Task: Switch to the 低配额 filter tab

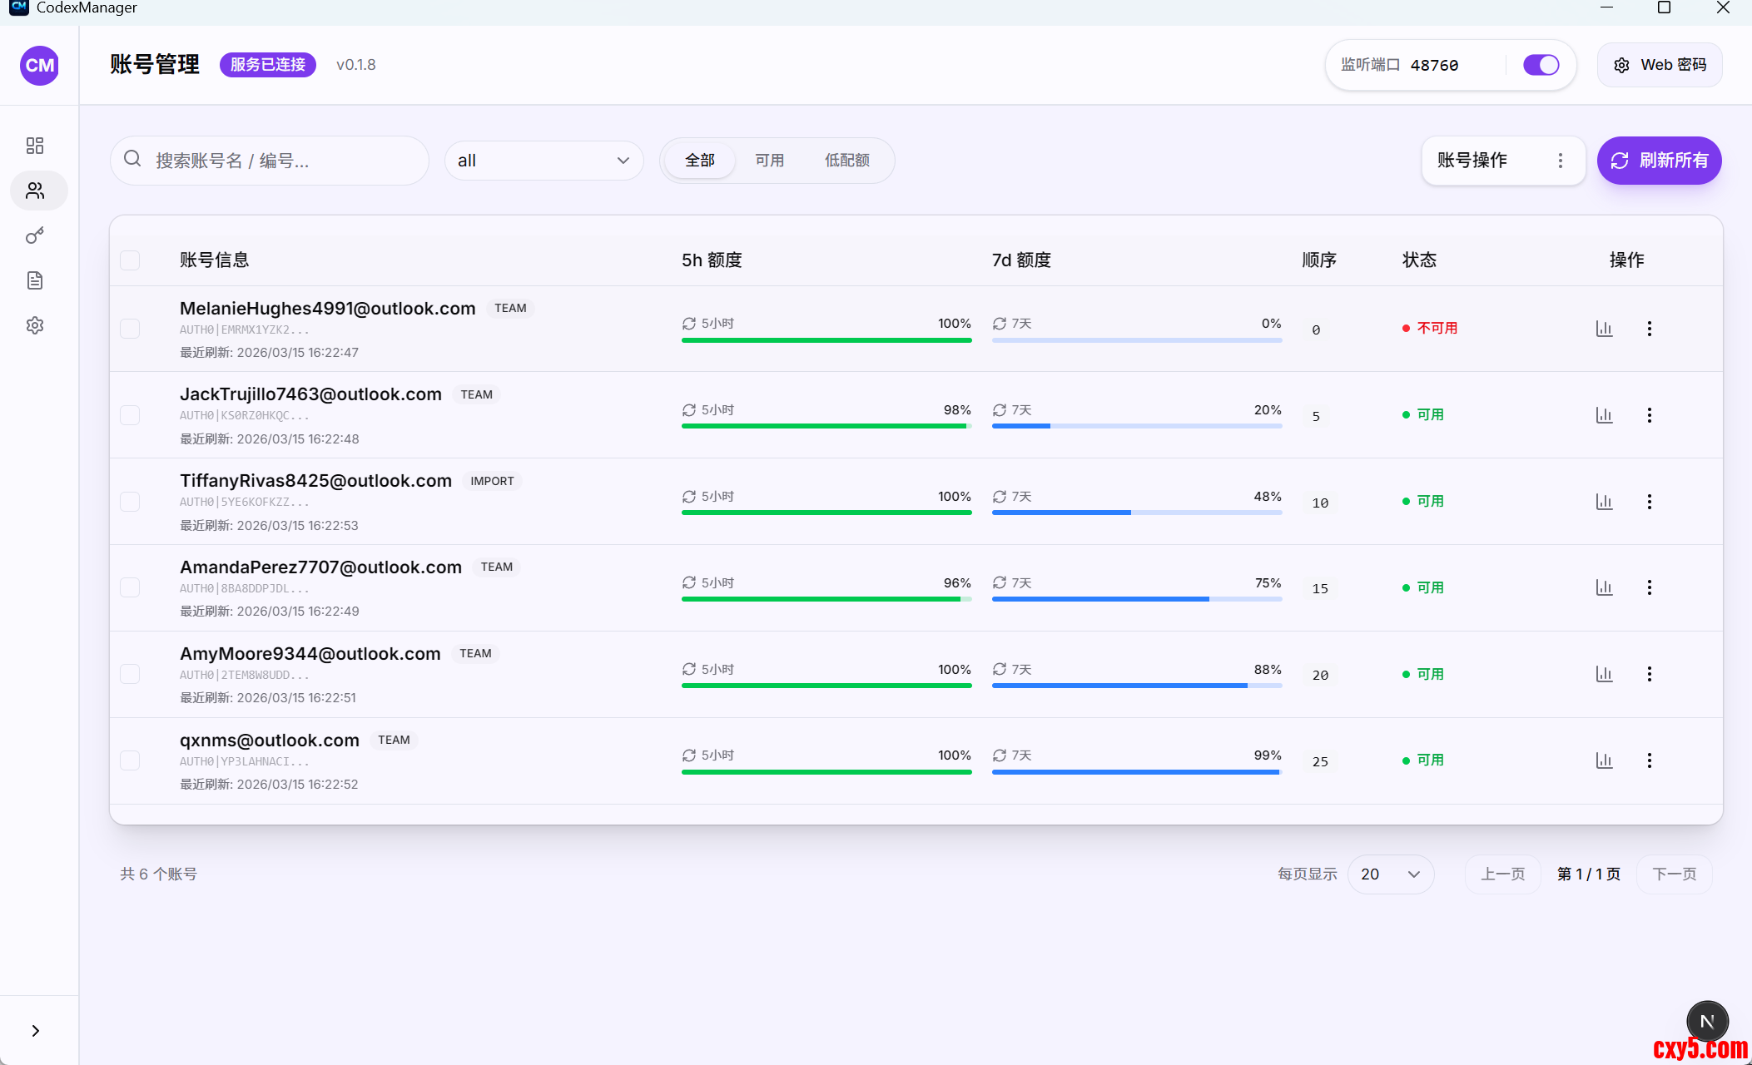Action: click(x=846, y=161)
